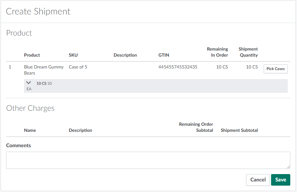Click the Shipment Quantity column header

(248, 52)
